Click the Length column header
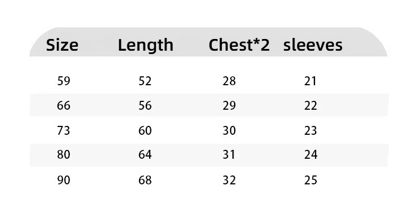 [146, 45]
